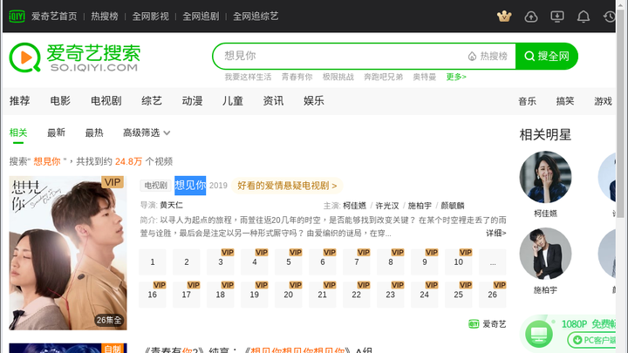Sort results by 最热
The height and width of the screenshot is (353, 628).
pyautogui.click(x=94, y=132)
